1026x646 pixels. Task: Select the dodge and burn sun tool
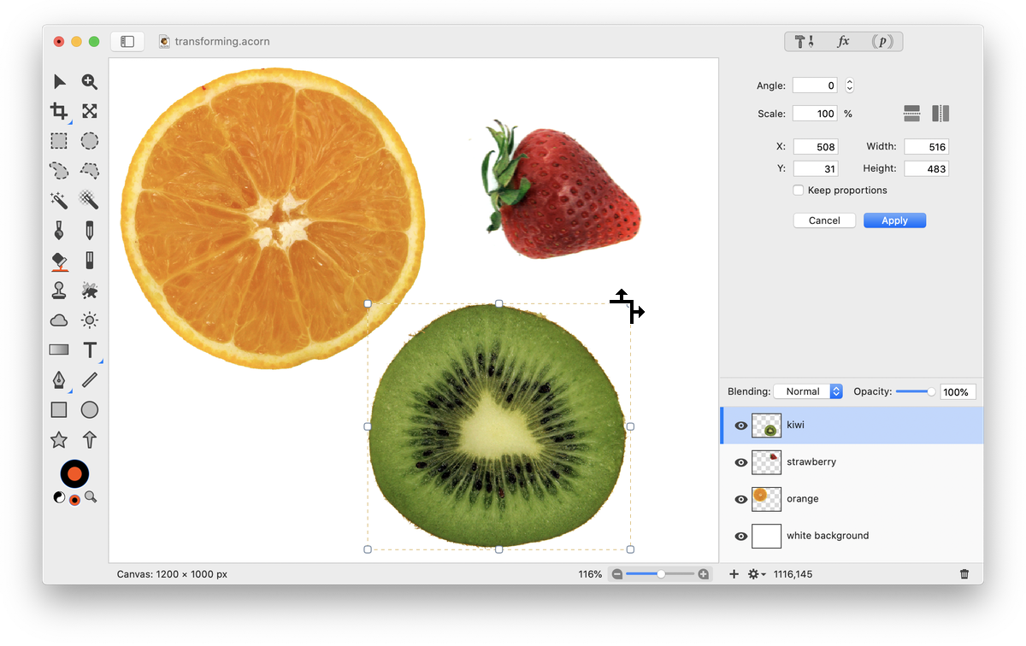pos(89,320)
